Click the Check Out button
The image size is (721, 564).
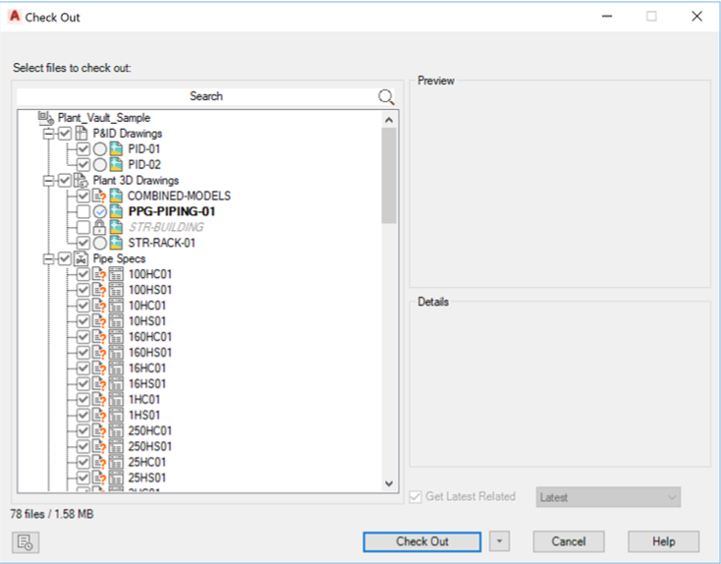[422, 542]
